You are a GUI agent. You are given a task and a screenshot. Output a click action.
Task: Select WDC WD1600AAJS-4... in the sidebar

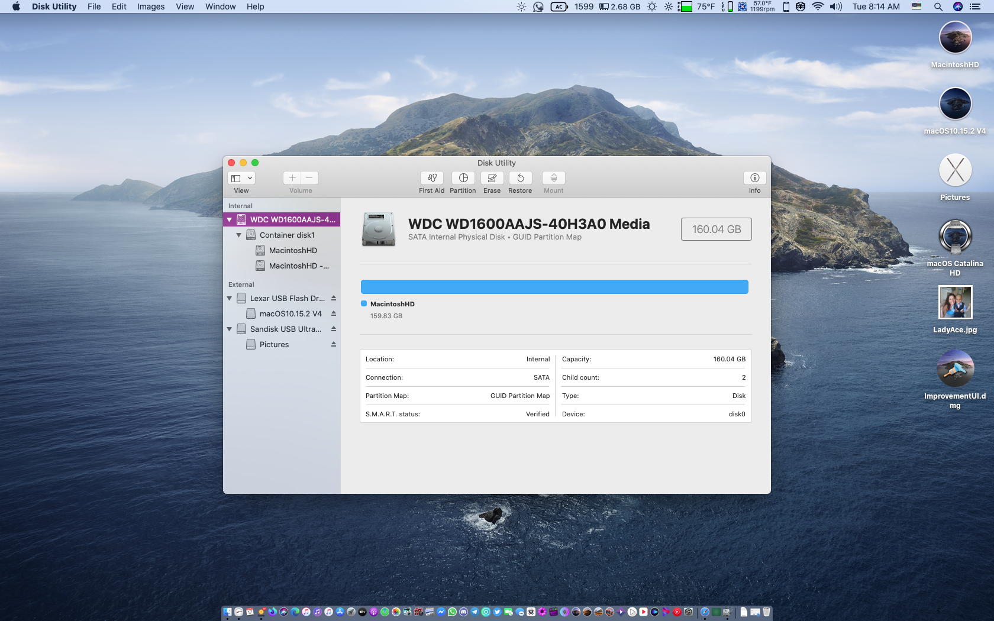pyautogui.click(x=282, y=219)
